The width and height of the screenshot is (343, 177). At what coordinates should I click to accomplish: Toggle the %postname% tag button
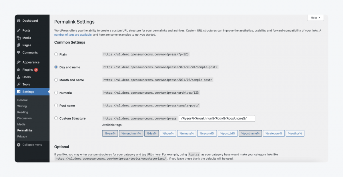[x=250, y=133]
